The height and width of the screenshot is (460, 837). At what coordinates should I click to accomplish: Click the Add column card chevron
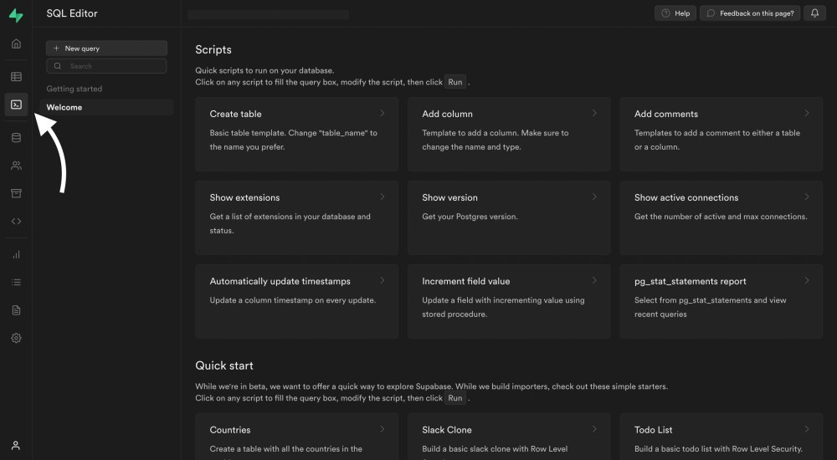coord(594,113)
